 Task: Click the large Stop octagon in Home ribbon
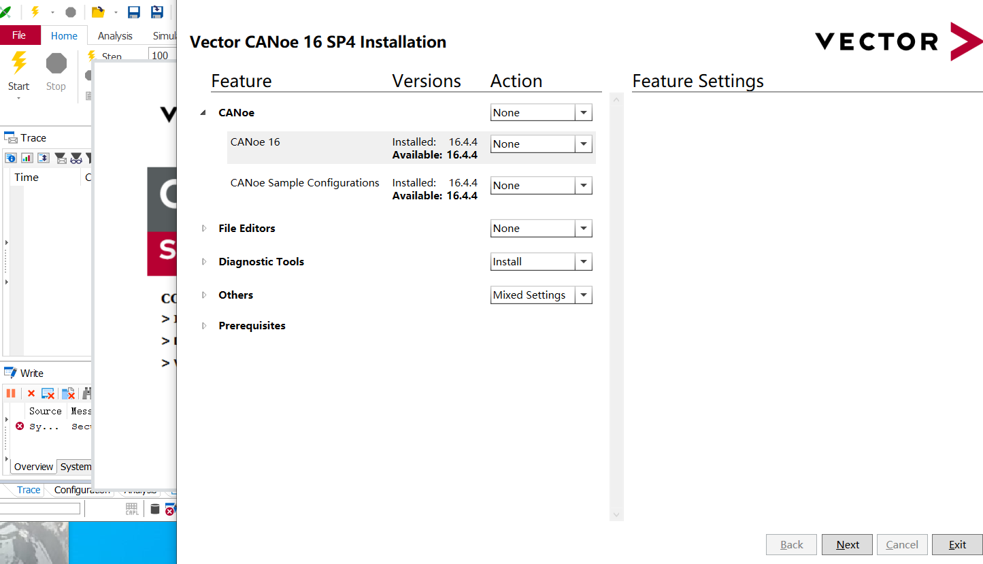point(56,63)
